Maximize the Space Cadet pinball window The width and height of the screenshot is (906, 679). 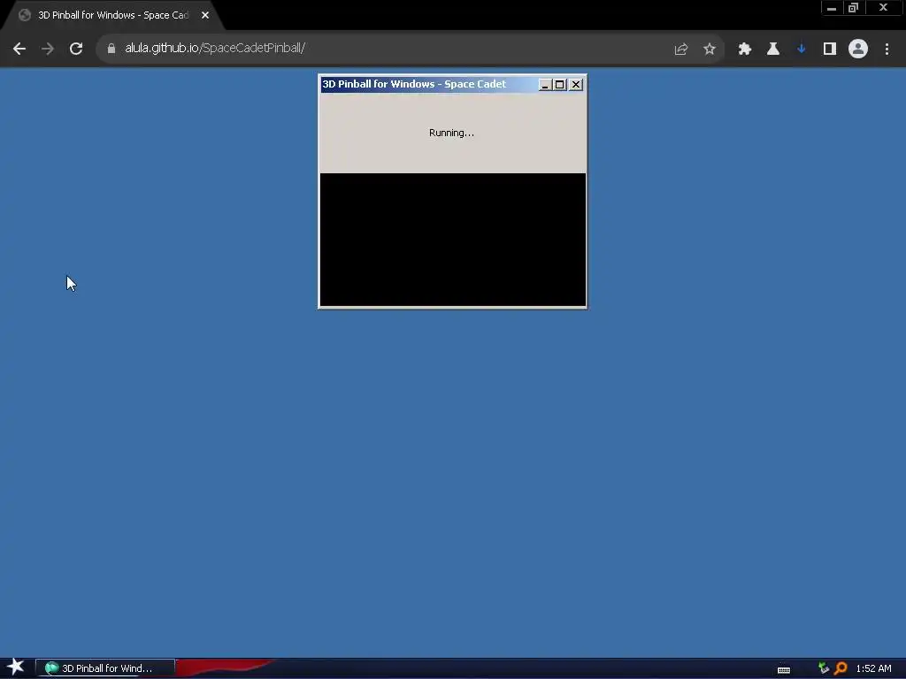click(560, 85)
